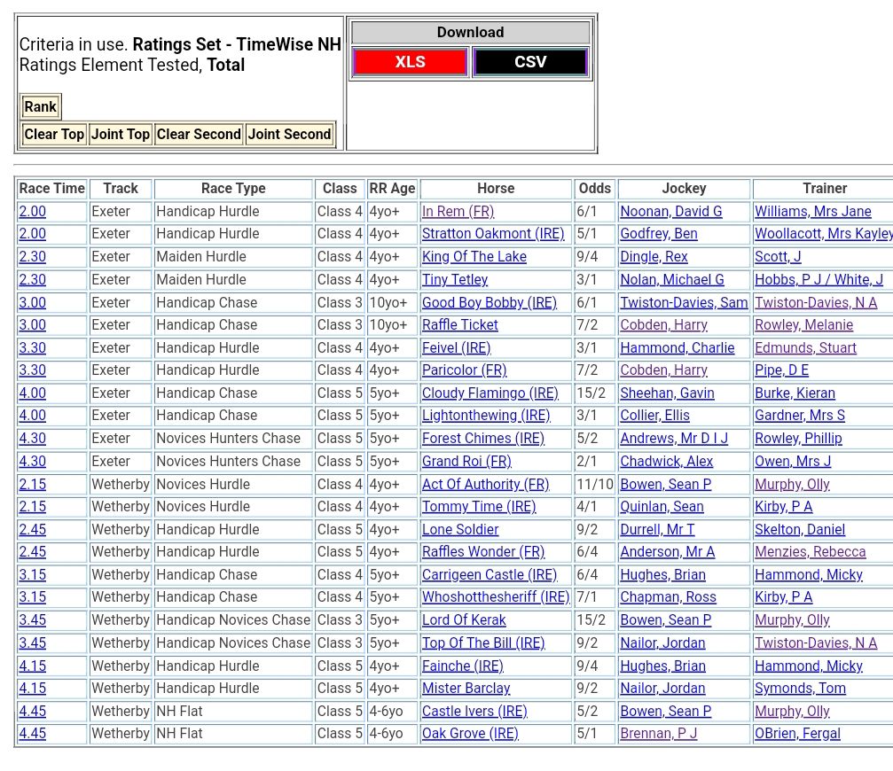Download ratings as CSV file
Screen dimensions: 893x771
(530, 62)
